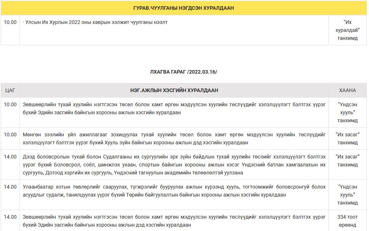Click the ХААНА column header
Image resolution: width=369 pixels, height=231 pixels.
tap(347, 90)
